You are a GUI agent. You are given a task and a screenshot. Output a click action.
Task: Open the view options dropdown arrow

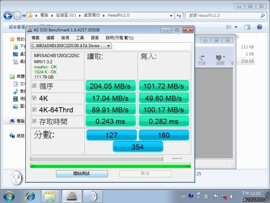click(x=236, y=27)
